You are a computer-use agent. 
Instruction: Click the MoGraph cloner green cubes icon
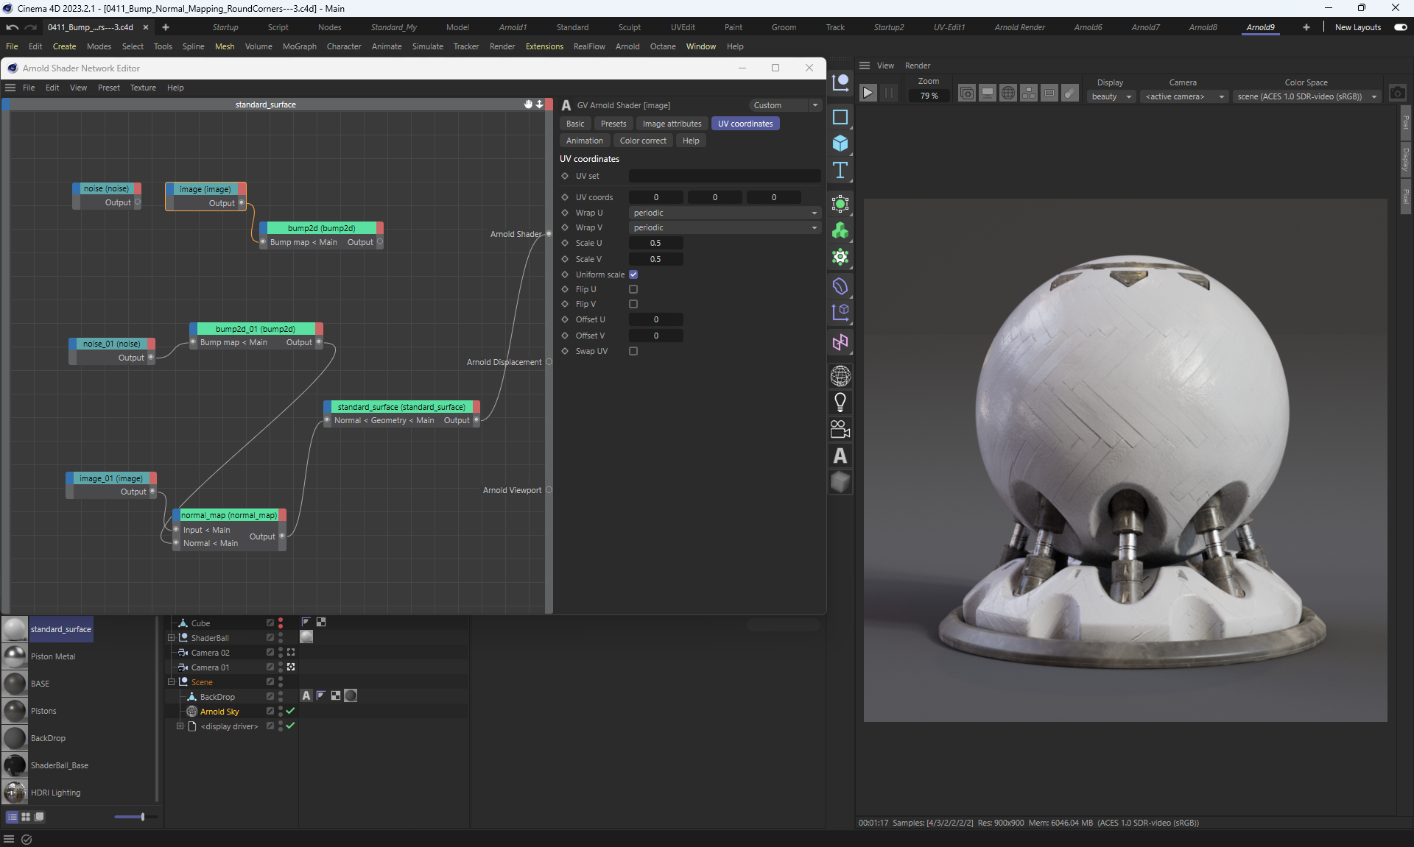click(x=840, y=231)
